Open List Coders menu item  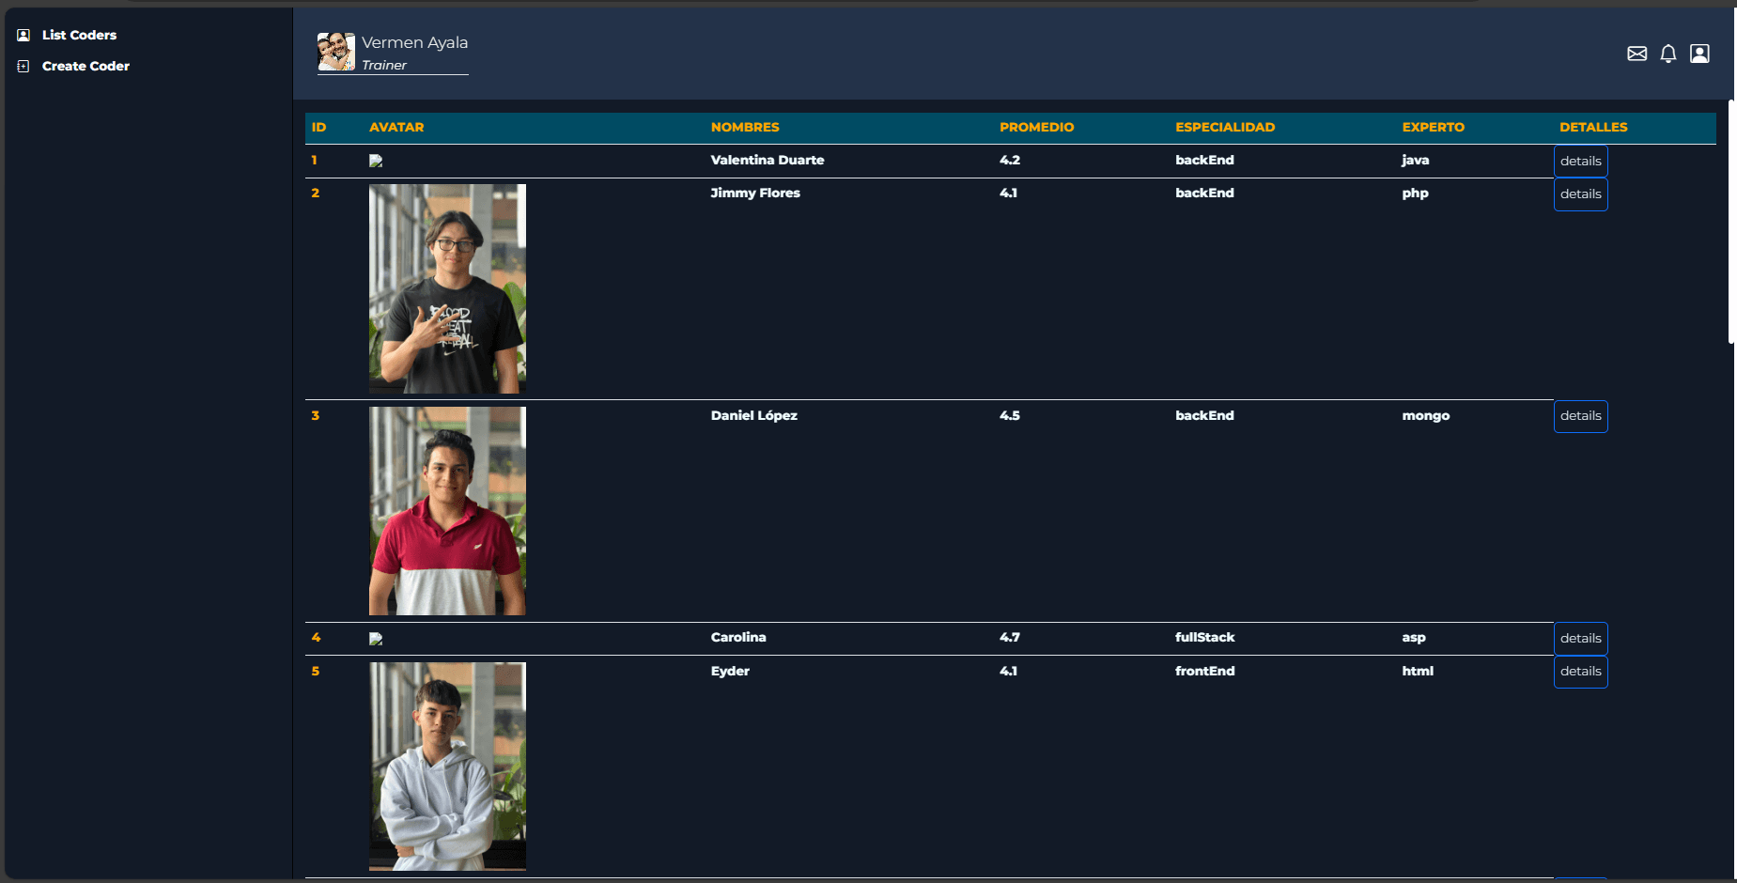(79, 35)
